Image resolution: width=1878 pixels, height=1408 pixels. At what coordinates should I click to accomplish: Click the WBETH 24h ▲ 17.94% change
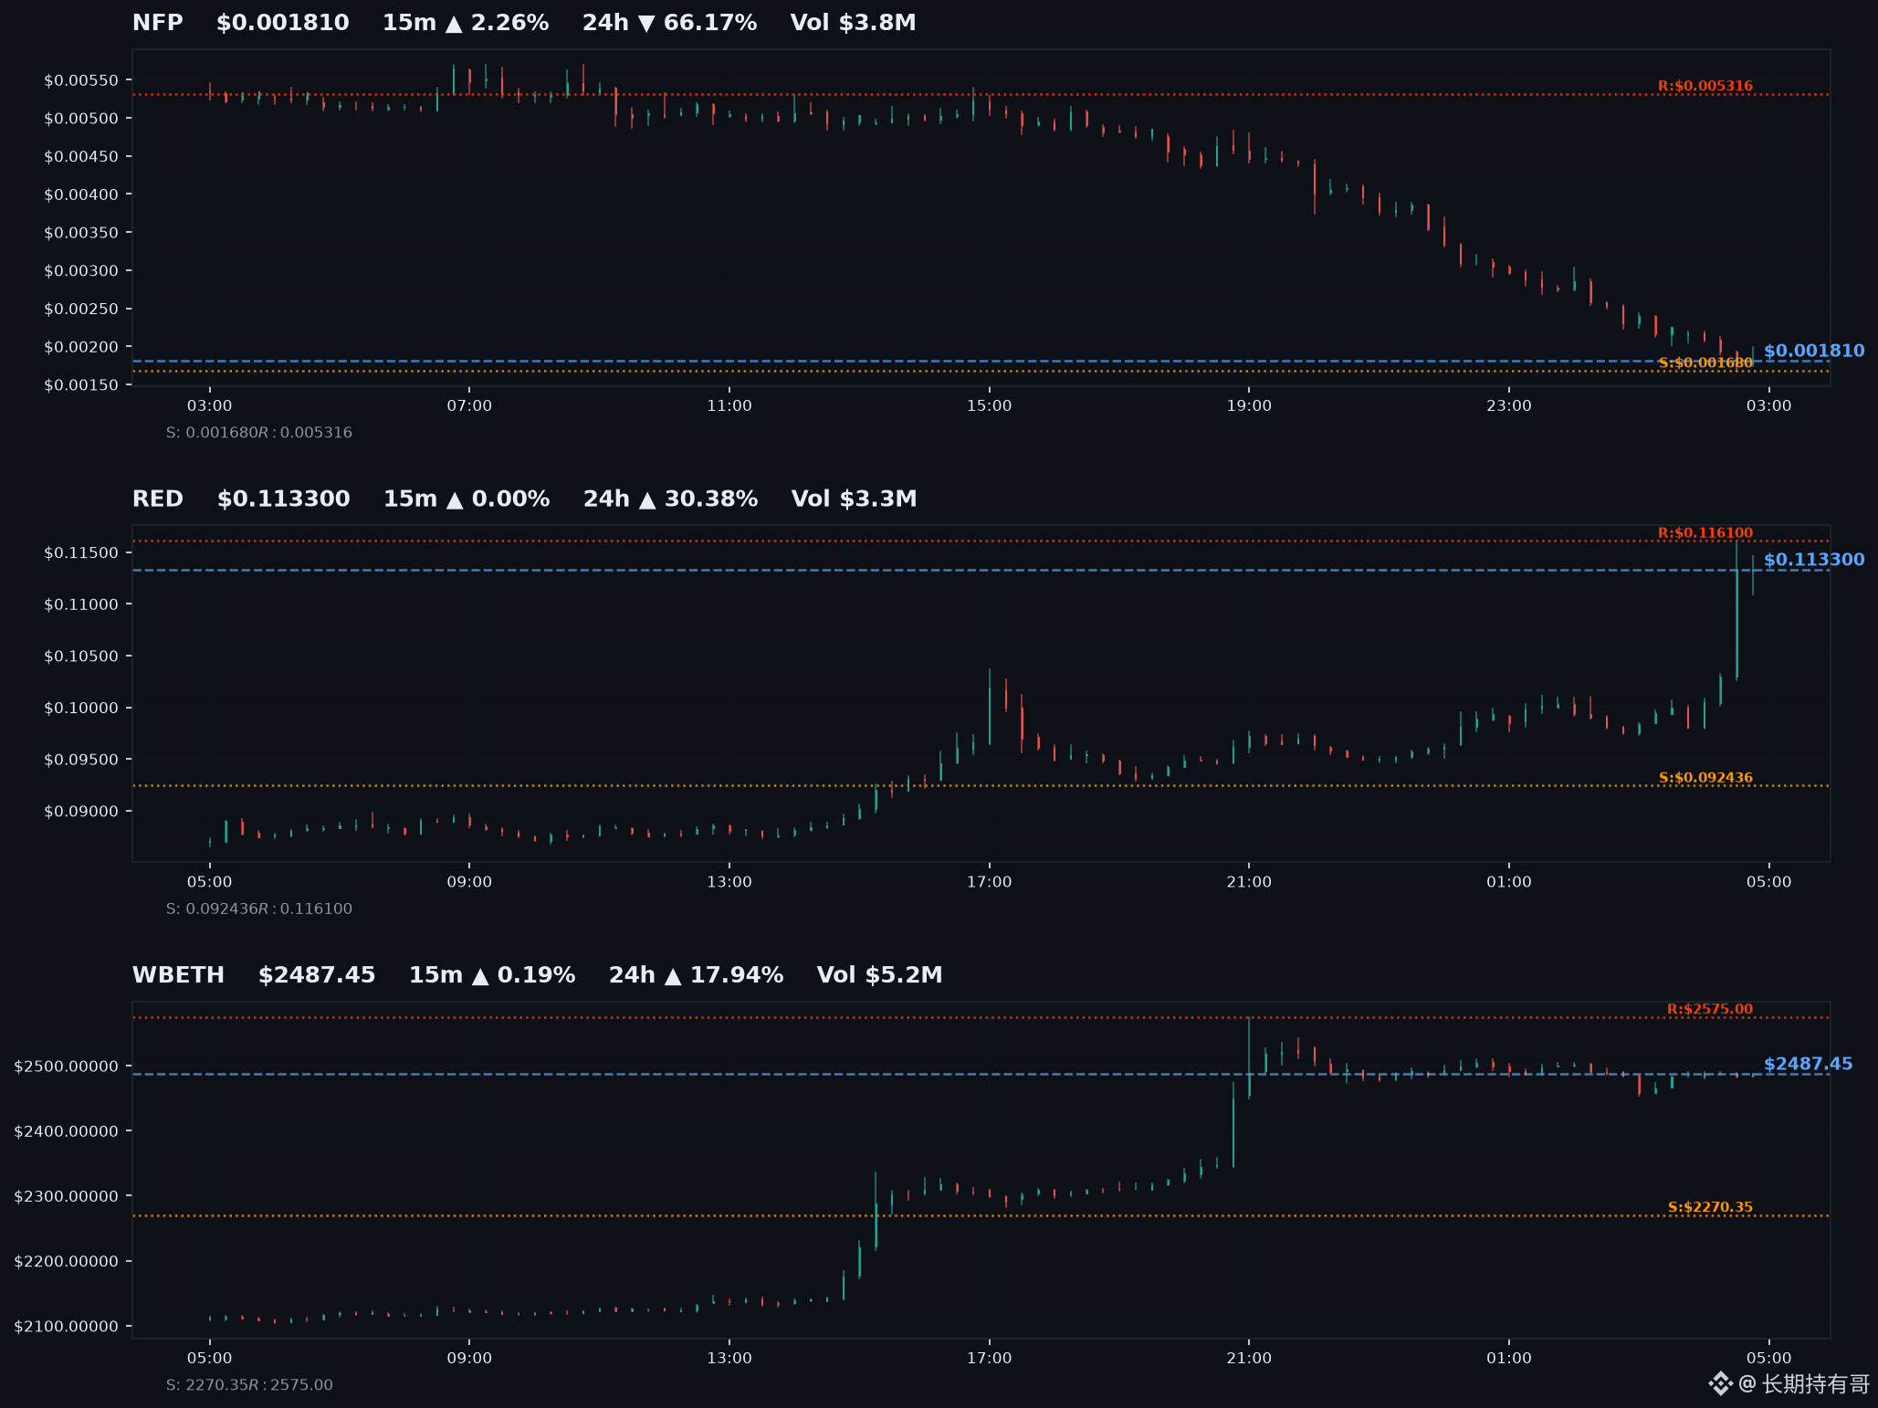(696, 975)
